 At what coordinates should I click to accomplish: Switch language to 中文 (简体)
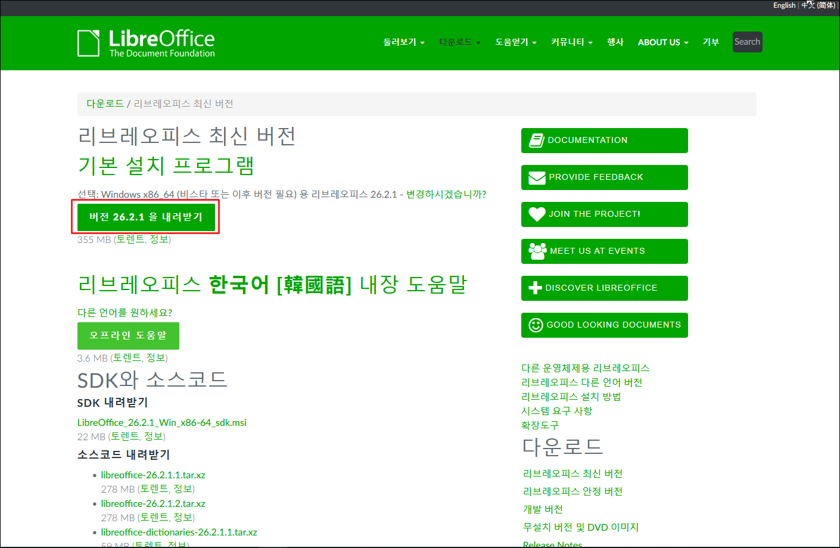pyautogui.click(x=818, y=5)
